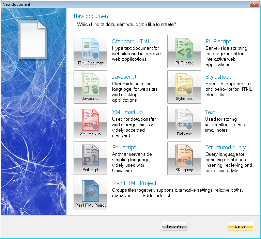Click 'Used for storing unformatted text' description
The image size is (261, 239).
click(x=225, y=124)
